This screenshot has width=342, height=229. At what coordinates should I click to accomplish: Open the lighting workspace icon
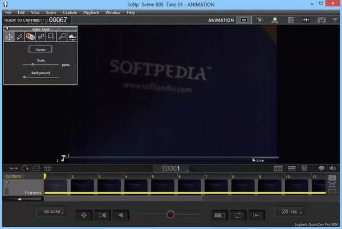pos(275,20)
